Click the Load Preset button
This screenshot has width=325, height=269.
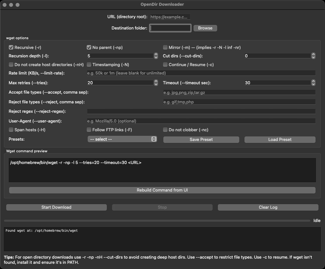pos(280,140)
